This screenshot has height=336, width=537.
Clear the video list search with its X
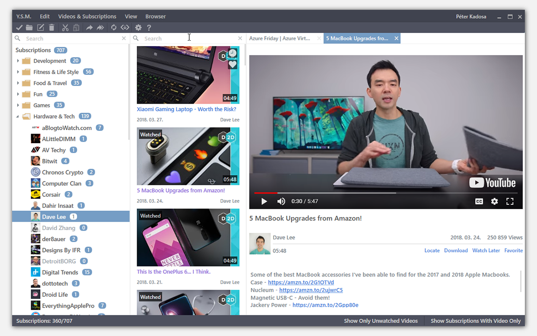pos(240,38)
